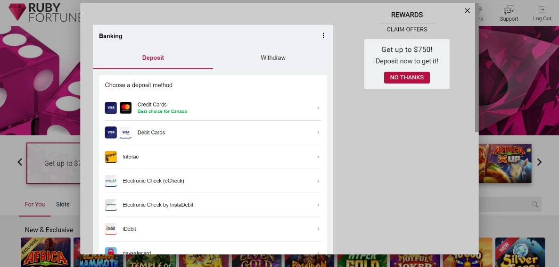
Task: Open the Banking three-dot options menu
Action: (323, 35)
